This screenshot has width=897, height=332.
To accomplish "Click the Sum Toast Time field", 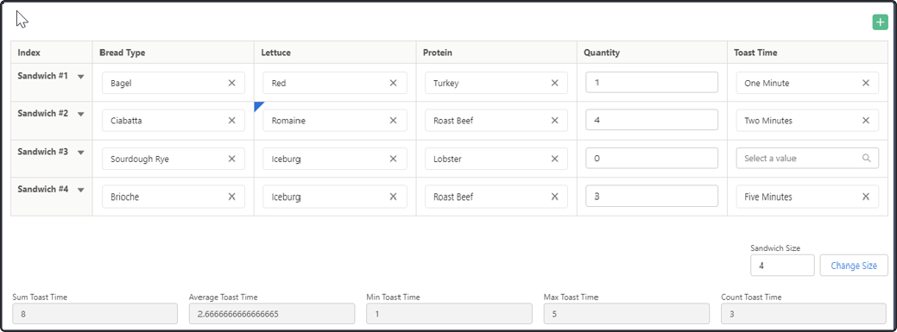I will point(95,314).
